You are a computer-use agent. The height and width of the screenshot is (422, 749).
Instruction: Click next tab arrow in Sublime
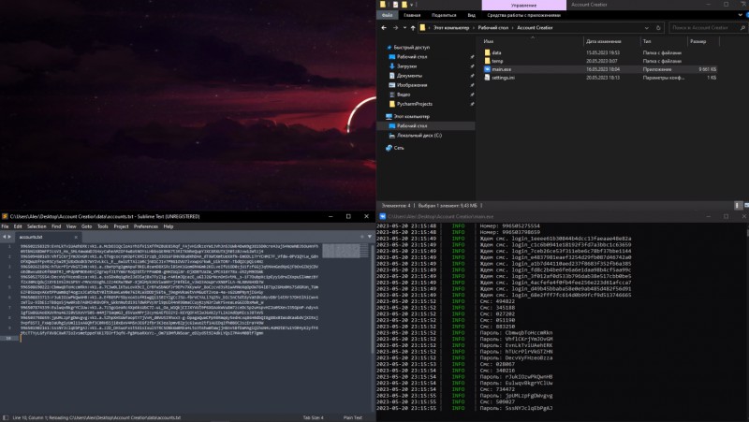point(9,237)
